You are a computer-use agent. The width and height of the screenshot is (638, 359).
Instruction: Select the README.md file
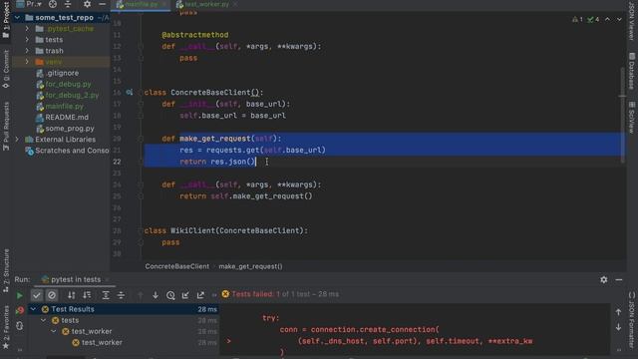tap(67, 118)
